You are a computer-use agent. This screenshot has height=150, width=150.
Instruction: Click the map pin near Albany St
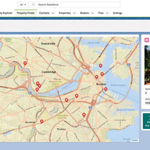tap(84, 115)
